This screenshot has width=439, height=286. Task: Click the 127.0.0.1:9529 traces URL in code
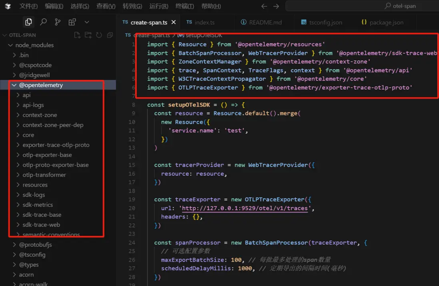(x=245, y=208)
